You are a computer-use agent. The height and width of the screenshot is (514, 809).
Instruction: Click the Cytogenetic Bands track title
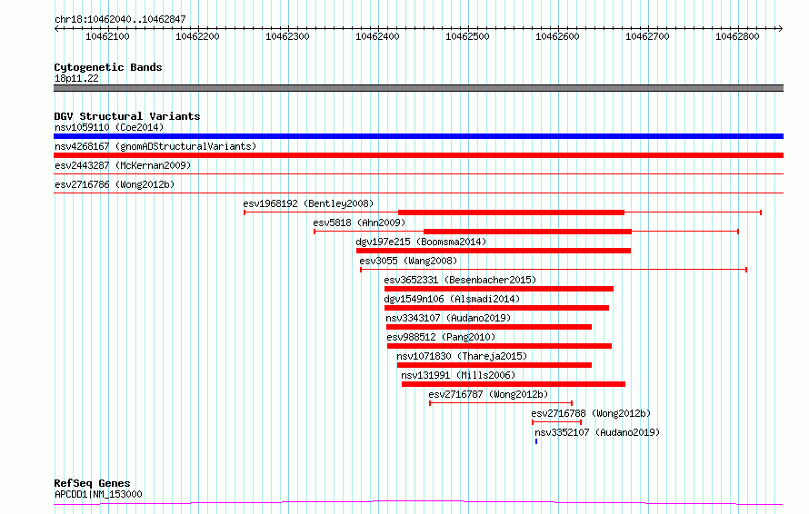tap(108, 67)
